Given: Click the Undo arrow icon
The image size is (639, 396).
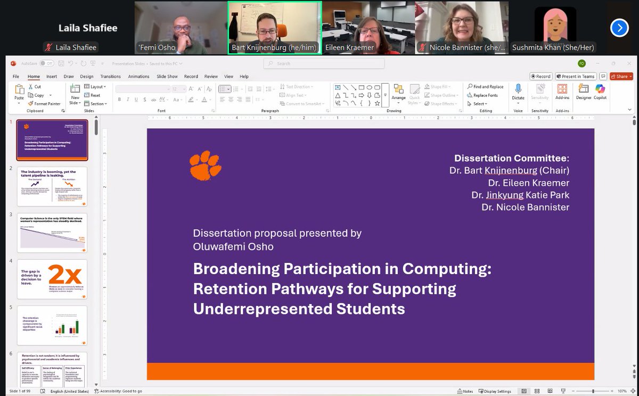Looking at the screenshot, I should coord(70,63).
